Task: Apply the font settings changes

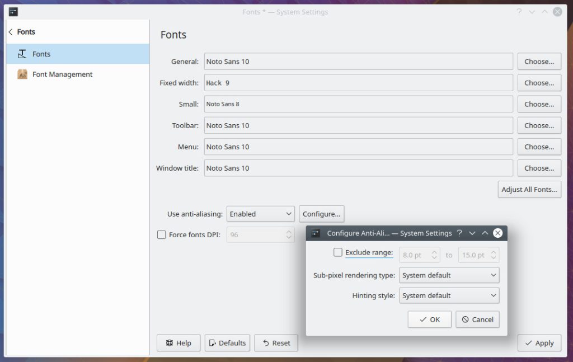Action: coord(539,343)
